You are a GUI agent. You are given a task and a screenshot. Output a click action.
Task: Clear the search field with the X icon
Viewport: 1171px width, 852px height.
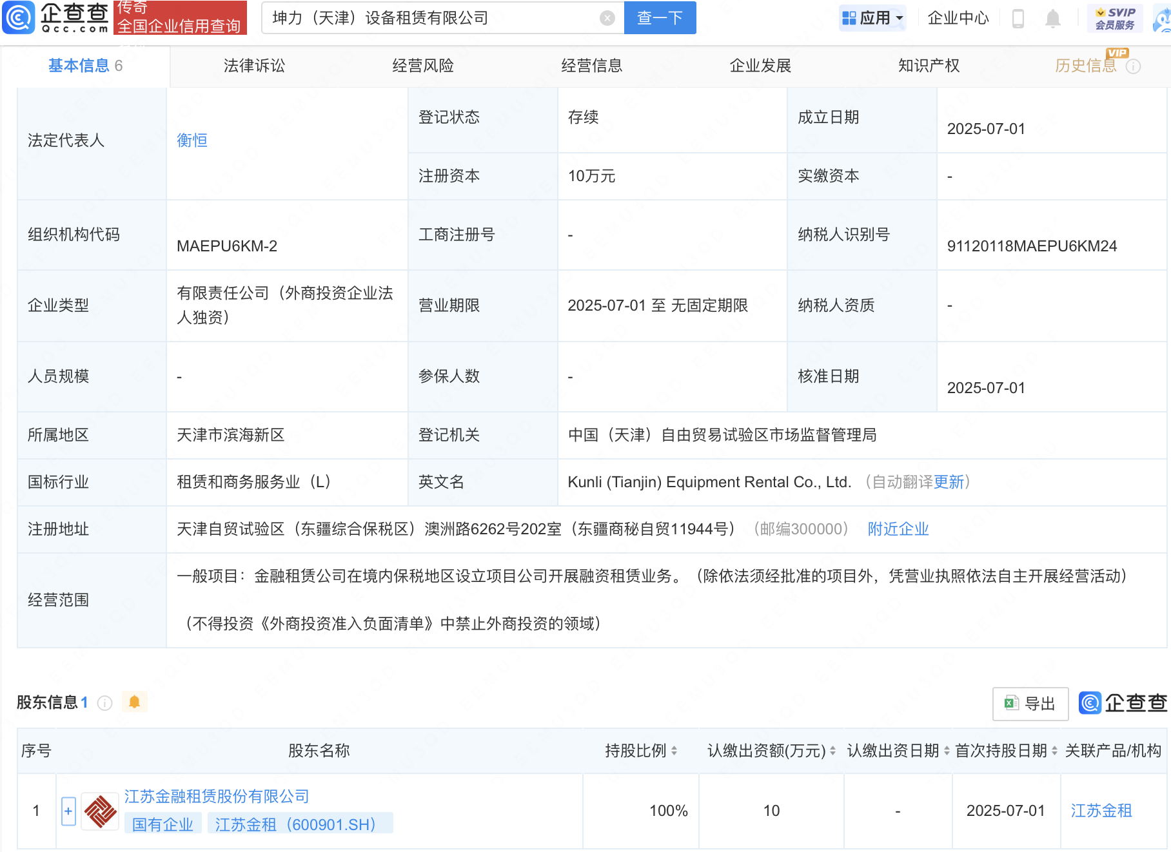tap(607, 18)
